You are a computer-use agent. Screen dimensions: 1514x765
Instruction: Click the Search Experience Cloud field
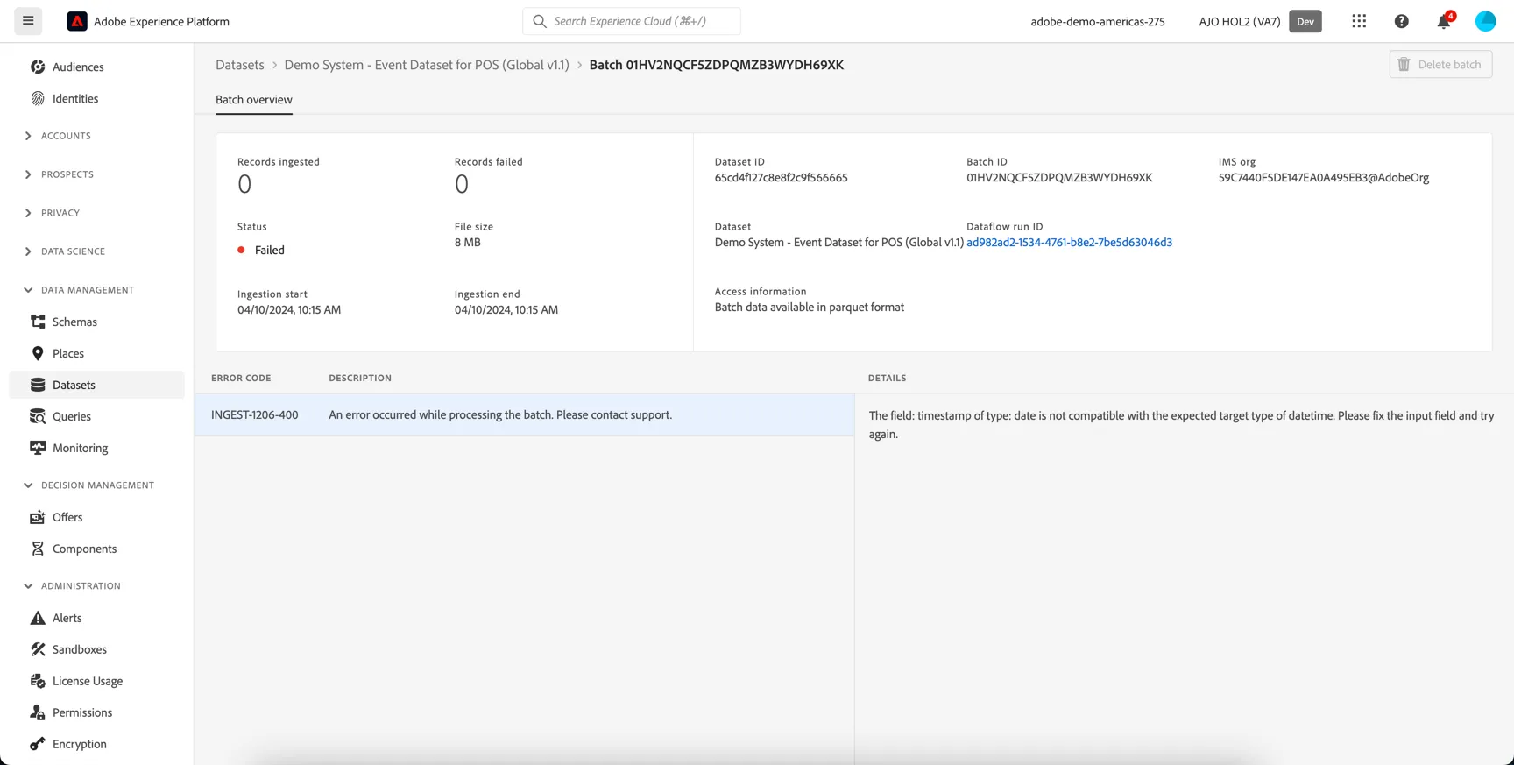(x=632, y=21)
